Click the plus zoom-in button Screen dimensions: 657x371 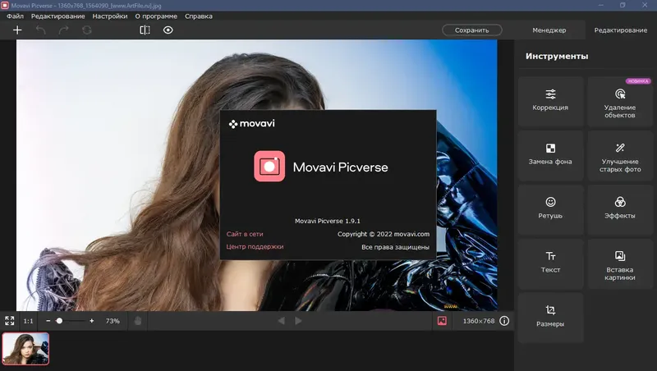(92, 321)
